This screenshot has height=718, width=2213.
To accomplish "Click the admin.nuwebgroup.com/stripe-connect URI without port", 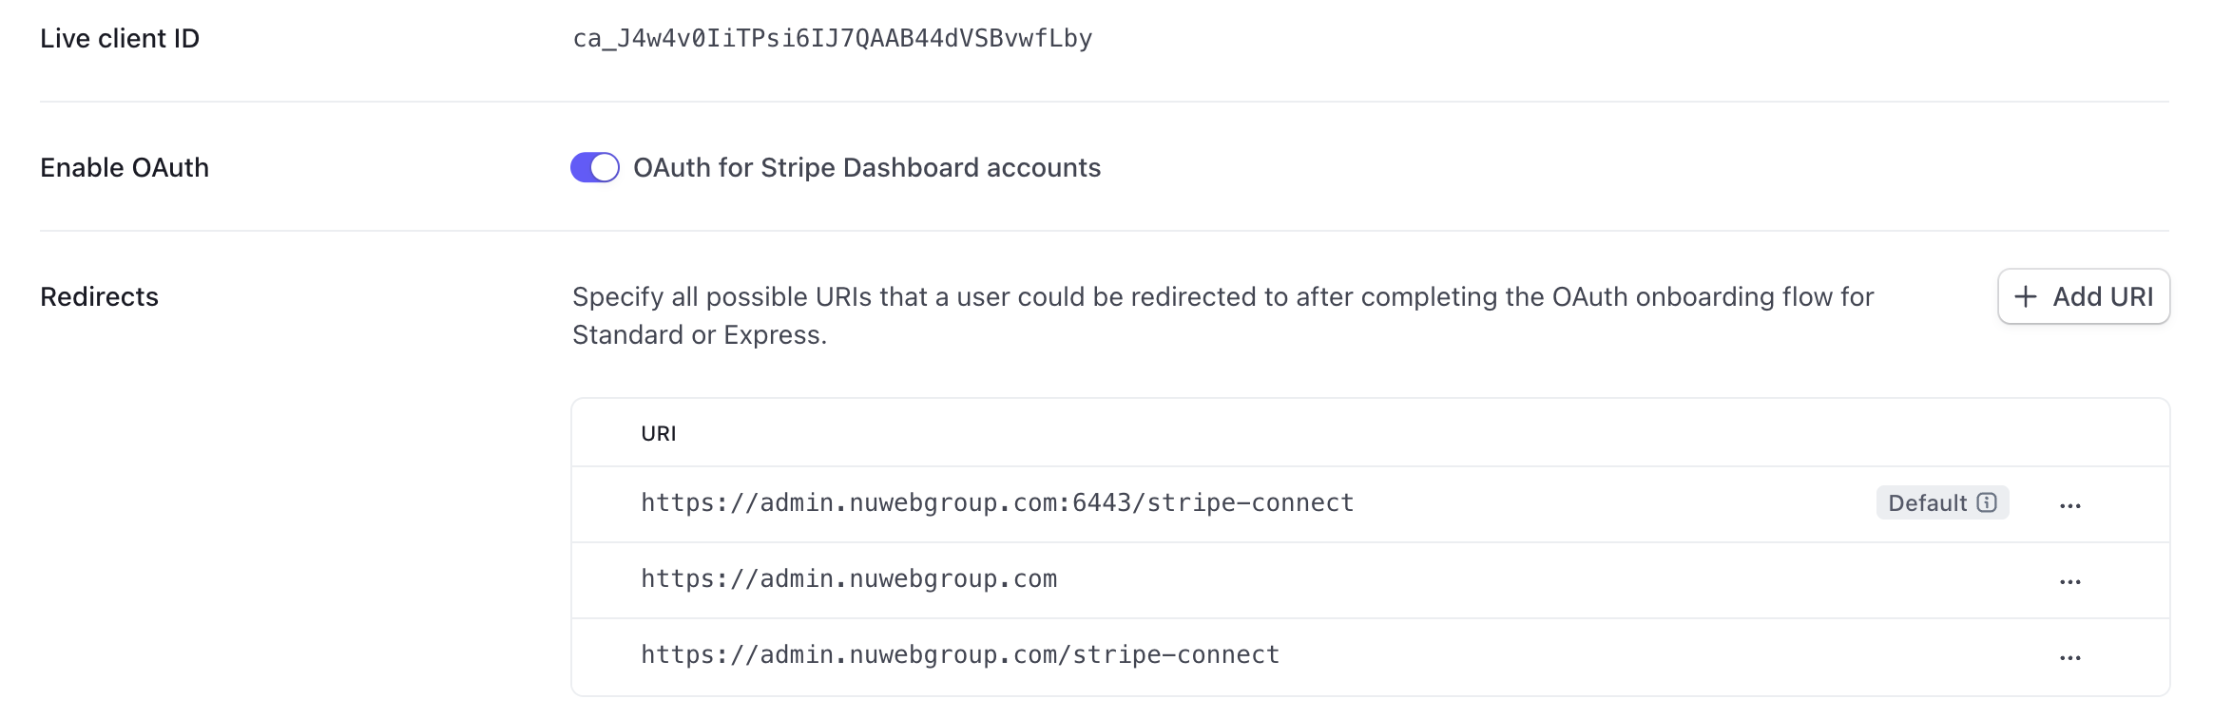I will 960,654.
